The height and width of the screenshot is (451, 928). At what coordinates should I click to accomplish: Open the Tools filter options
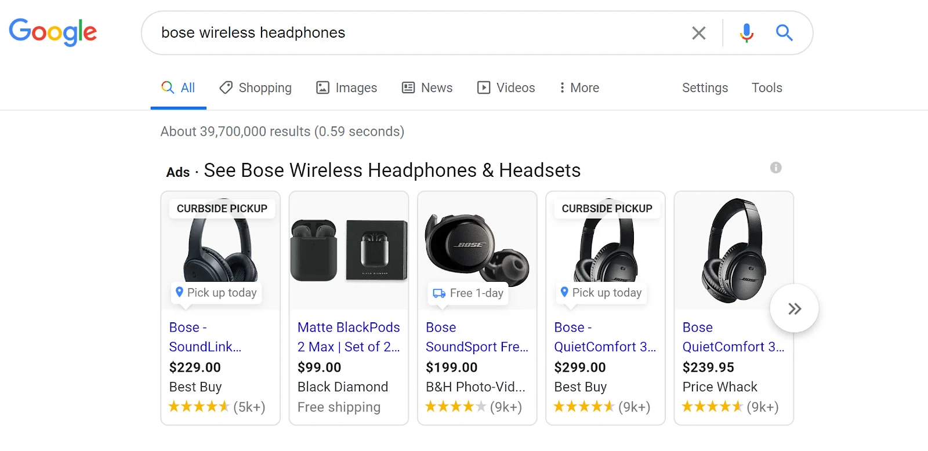(x=767, y=88)
